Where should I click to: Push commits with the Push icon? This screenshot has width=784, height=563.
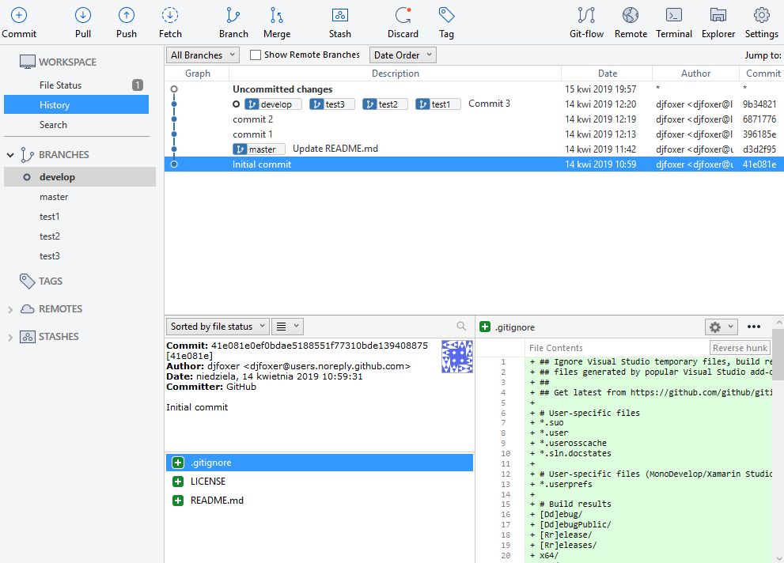[127, 16]
